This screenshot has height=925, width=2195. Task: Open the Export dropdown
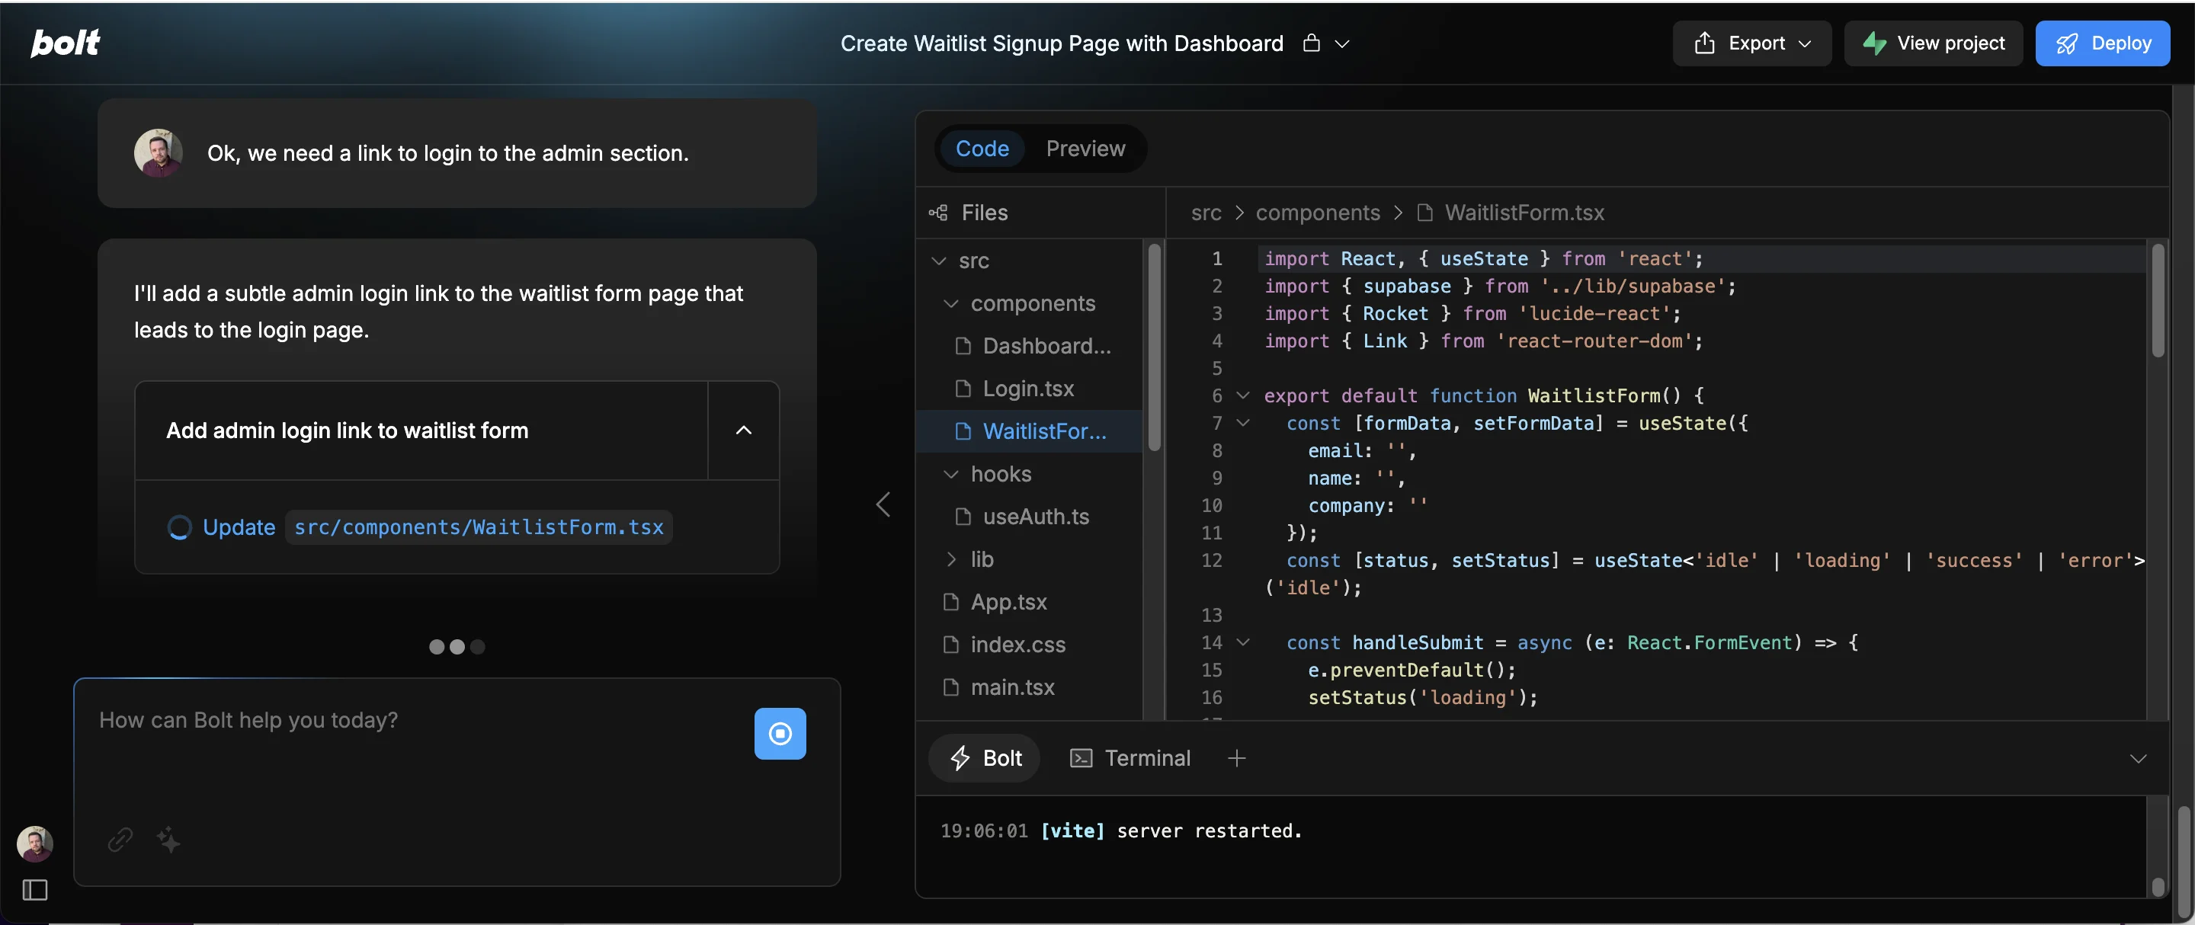(x=1751, y=43)
